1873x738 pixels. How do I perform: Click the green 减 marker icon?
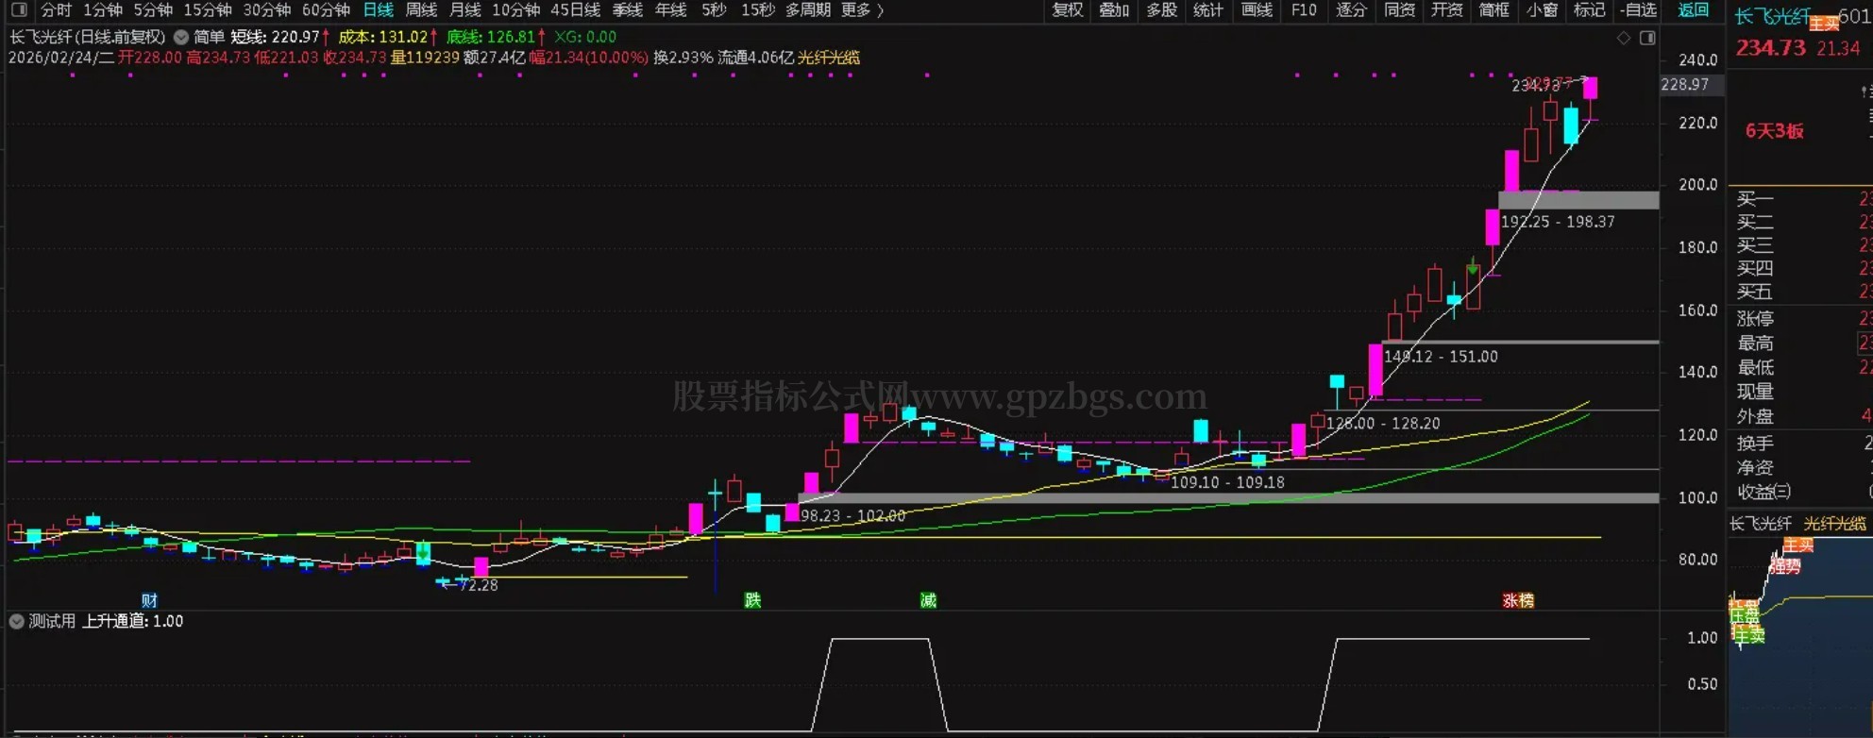click(928, 600)
